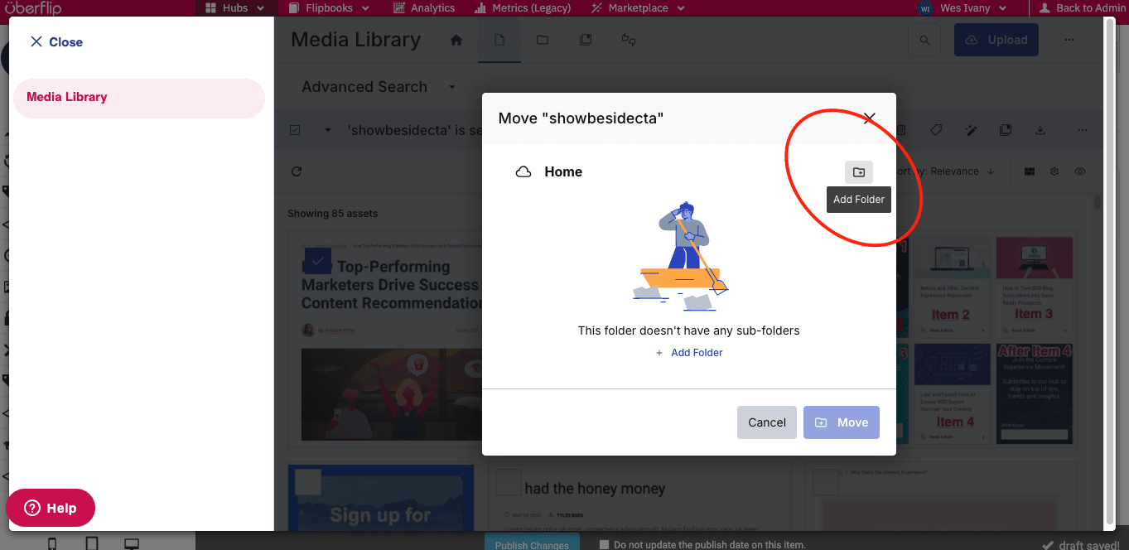Click the blue Add Folder link
The width and height of the screenshot is (1129, 550).
(689, 353)
